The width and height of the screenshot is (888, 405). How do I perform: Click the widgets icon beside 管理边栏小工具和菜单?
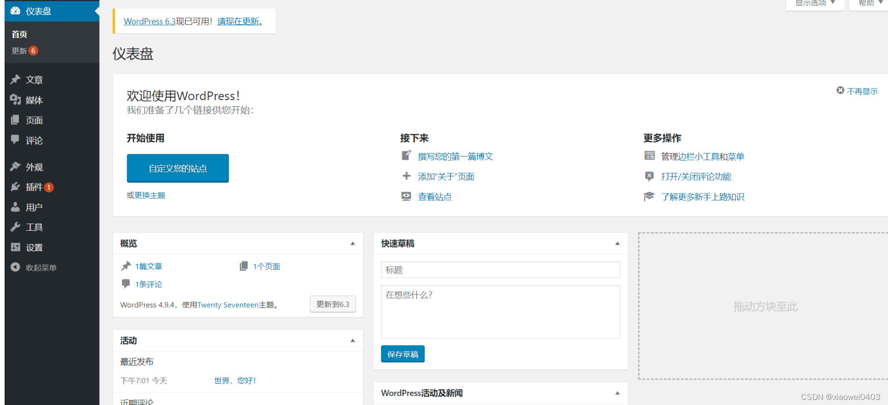coord(649,155)
